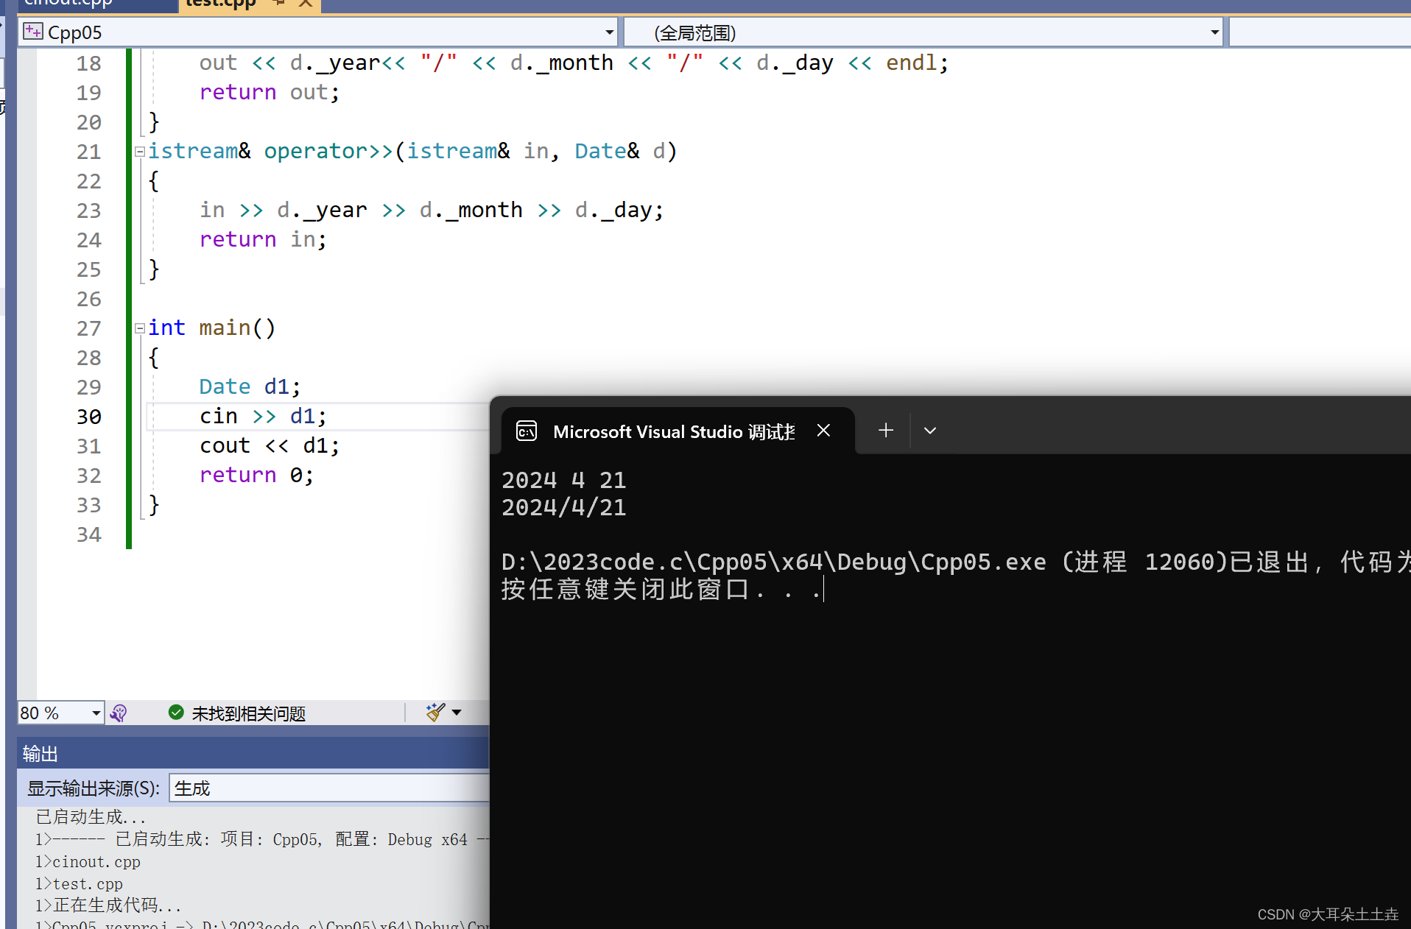This screenshot has height=929, width=1411.
Task: Click the console icon on the terminal tab
Action: click(x=527, y=431)
